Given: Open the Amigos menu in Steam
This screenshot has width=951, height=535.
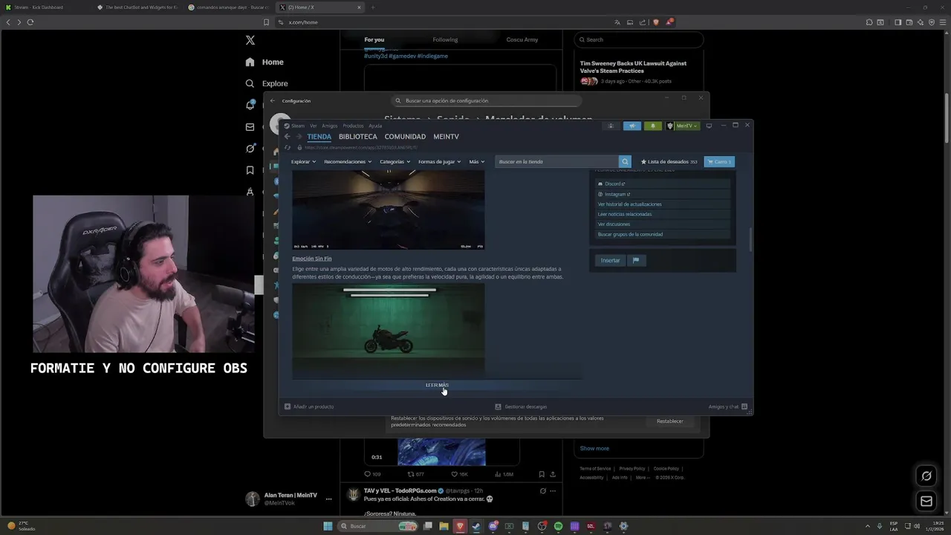Looking at the screenshot, I should 330,126.
